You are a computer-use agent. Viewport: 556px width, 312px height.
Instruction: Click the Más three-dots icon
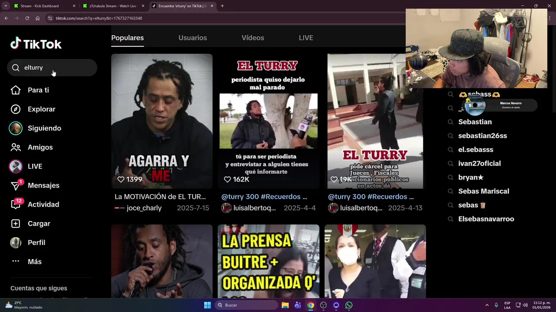(16, 261)
